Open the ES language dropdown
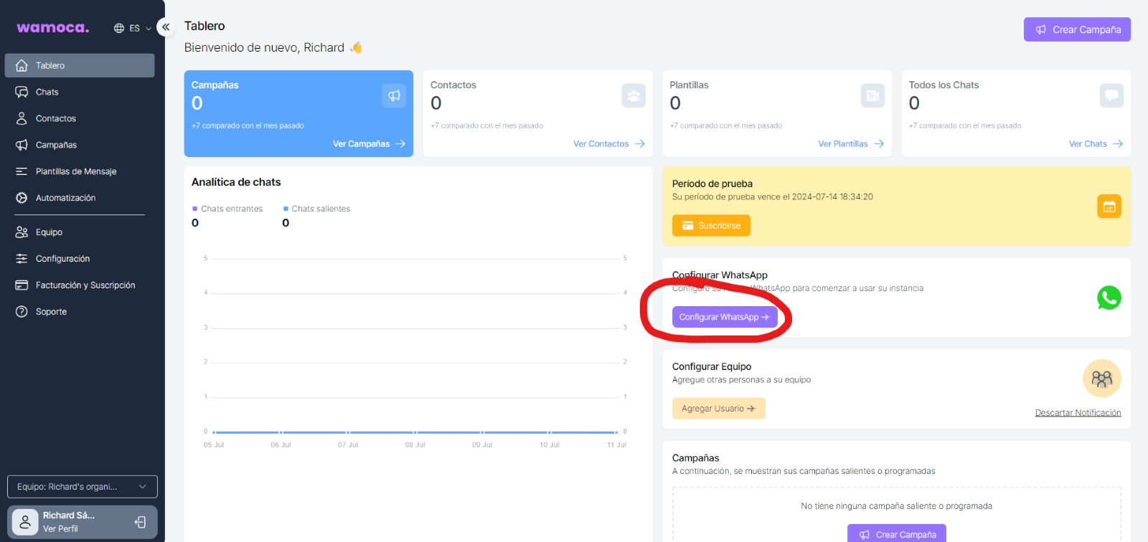The image size is (1148, 542). click(x=133, y=29)
